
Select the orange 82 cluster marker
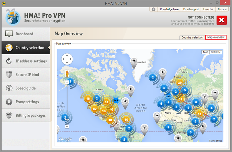[95, 109]
